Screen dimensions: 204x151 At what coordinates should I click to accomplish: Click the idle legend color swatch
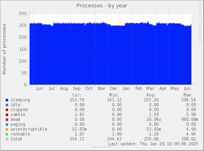[7, 105]
